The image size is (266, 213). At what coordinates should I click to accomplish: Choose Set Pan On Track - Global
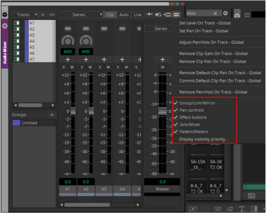[x=204, y=31]
